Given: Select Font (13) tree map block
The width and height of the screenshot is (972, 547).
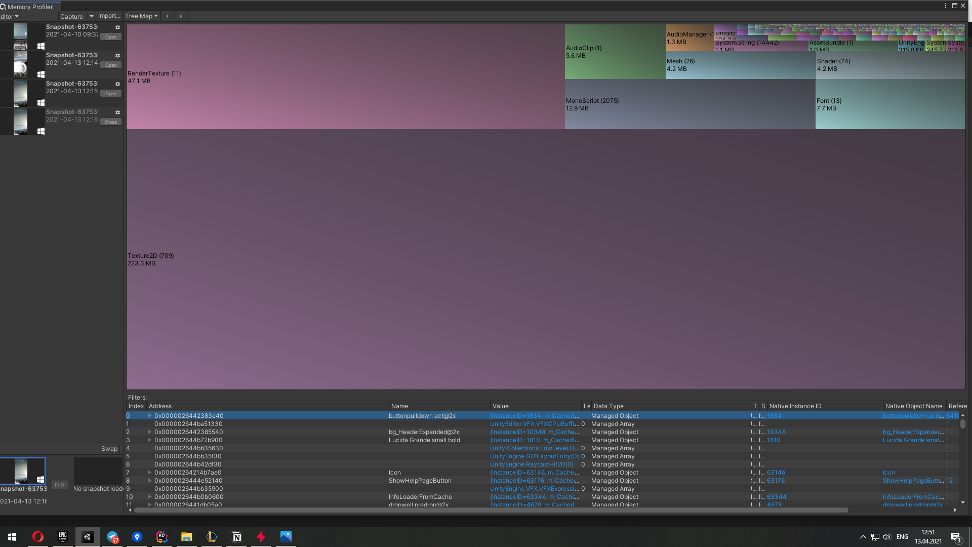Looking at the screenshot, I should (890, 104).
